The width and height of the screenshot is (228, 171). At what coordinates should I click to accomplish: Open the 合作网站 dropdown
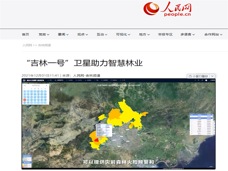pyautogui.click(x=213, y=34)
